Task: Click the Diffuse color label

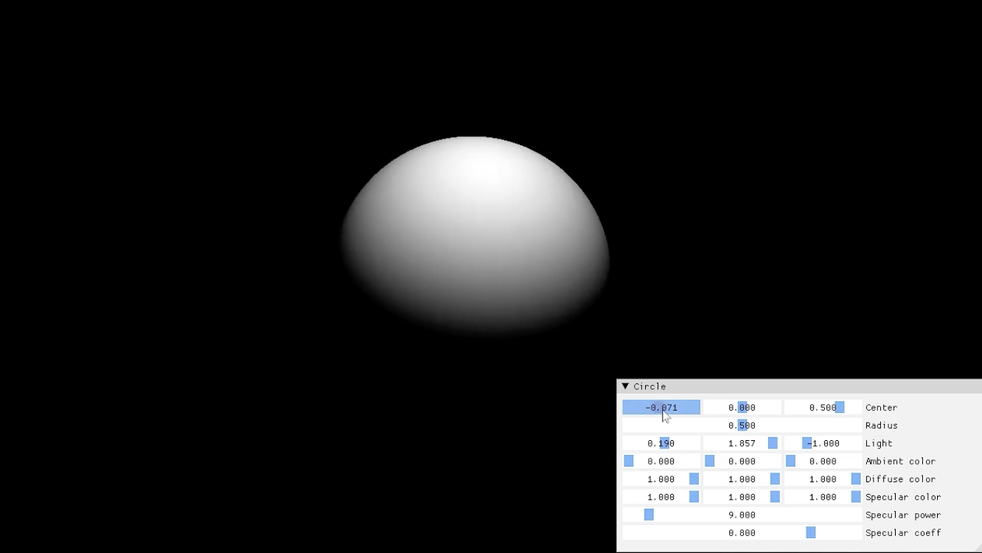Action: (900, 479)
